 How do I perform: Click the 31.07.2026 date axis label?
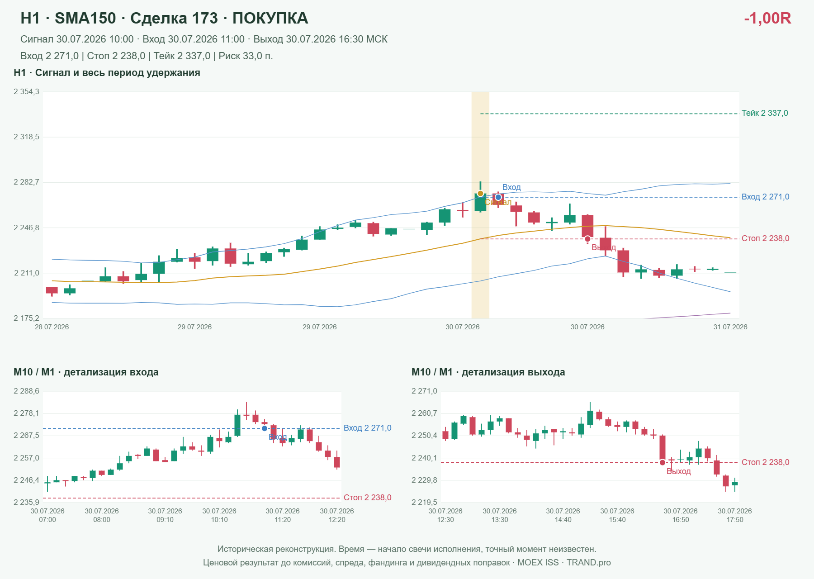(x=730, y=327)
